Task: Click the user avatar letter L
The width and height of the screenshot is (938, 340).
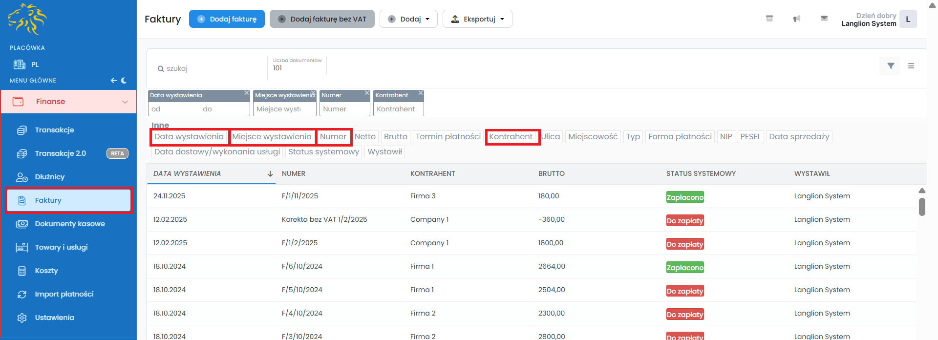Action: (x=908, y=19)
